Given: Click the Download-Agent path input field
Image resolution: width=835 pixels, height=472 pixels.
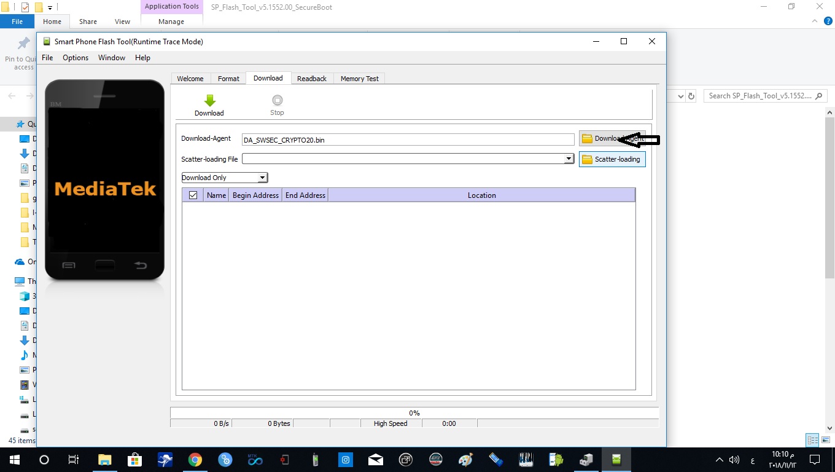Looking at the screenshot, I should [x=408, y=140].
